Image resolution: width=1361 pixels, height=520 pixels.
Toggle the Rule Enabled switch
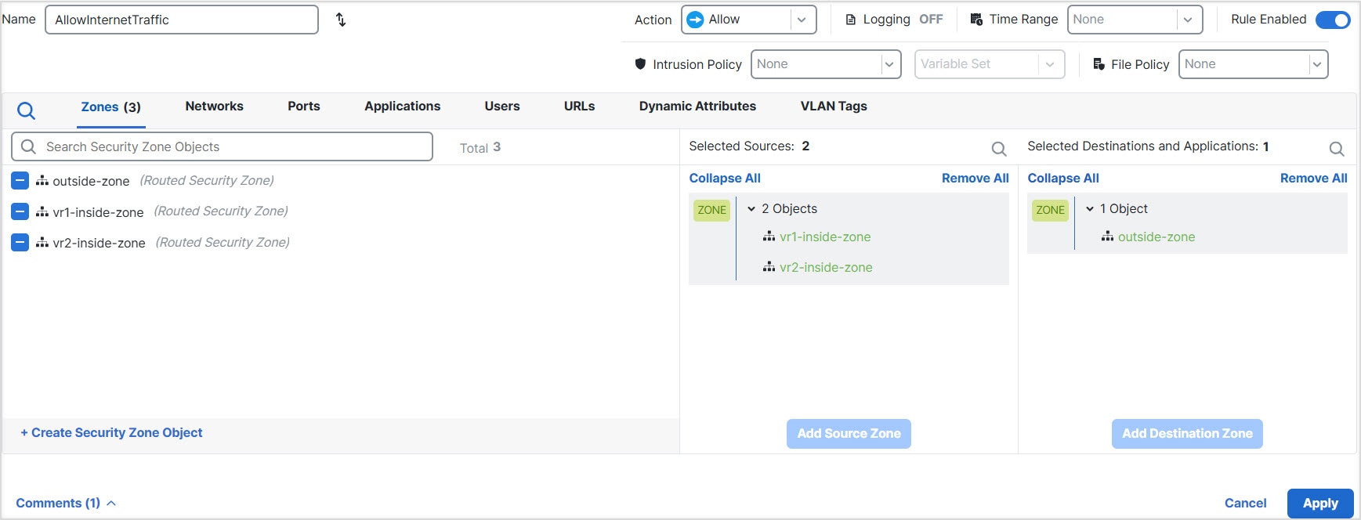tap(1332, 20)
